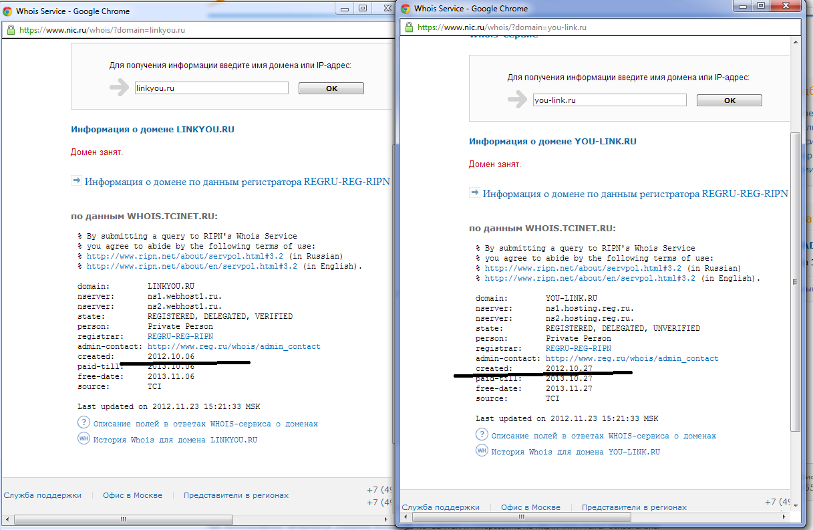
Task: Open the admin_contact link for YOU-LINK.RU
Action: 632,358
